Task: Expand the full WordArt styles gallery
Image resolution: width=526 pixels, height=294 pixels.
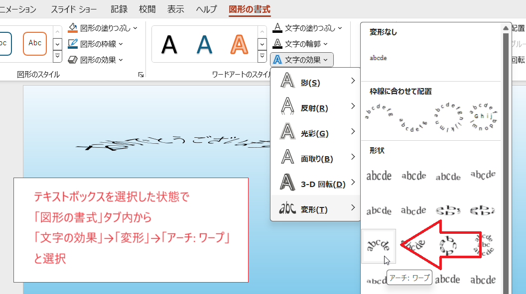Action: pyautogui.click(x=262, y=56)
